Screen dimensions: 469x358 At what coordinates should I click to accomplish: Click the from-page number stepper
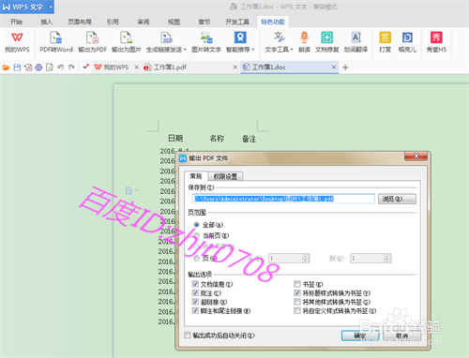point(306,258)
